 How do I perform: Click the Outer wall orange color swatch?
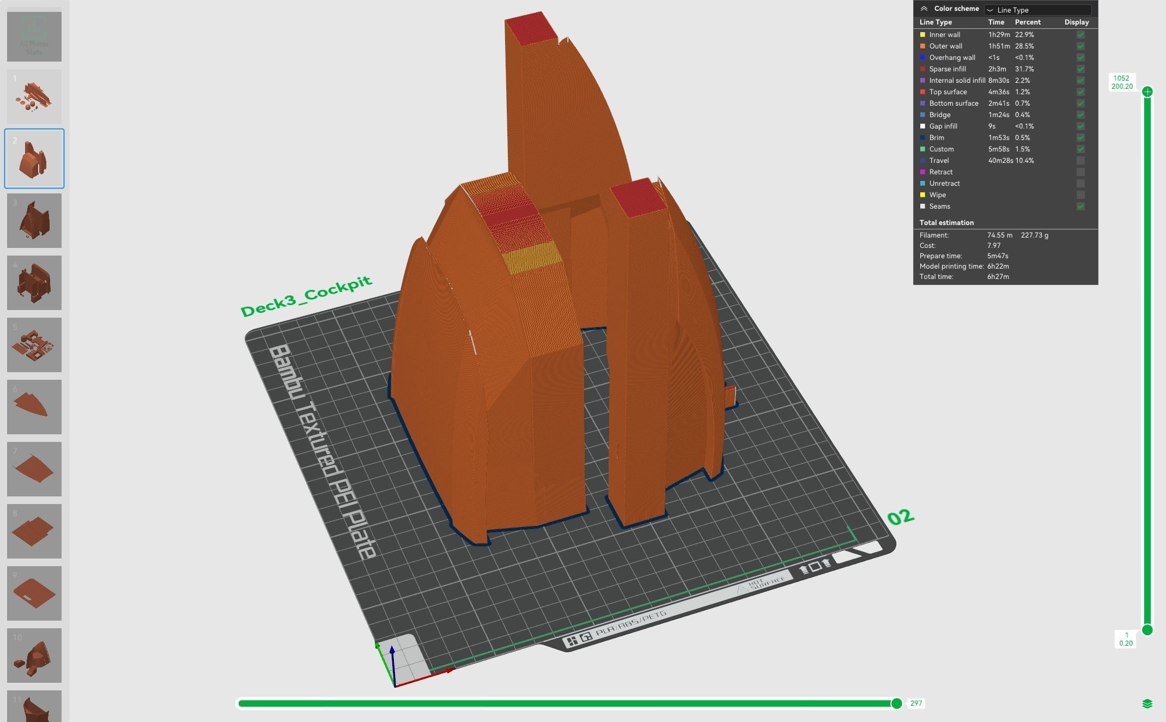[922, 46]
